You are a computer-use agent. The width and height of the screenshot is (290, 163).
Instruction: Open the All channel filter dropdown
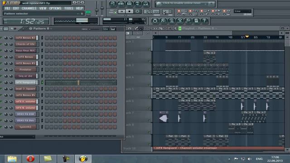point(17,137)
